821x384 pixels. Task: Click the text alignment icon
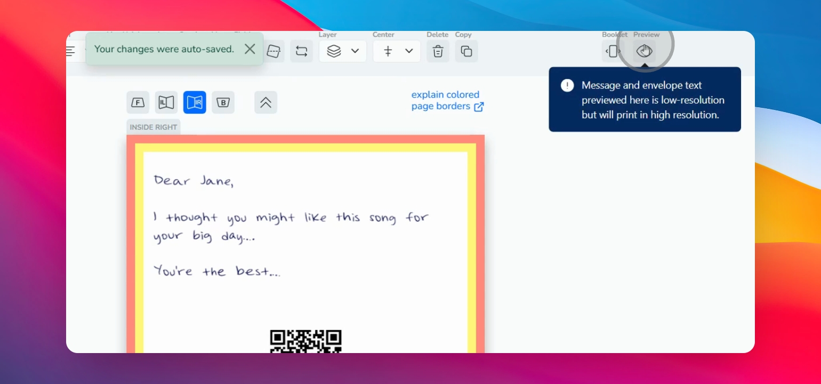71,51
